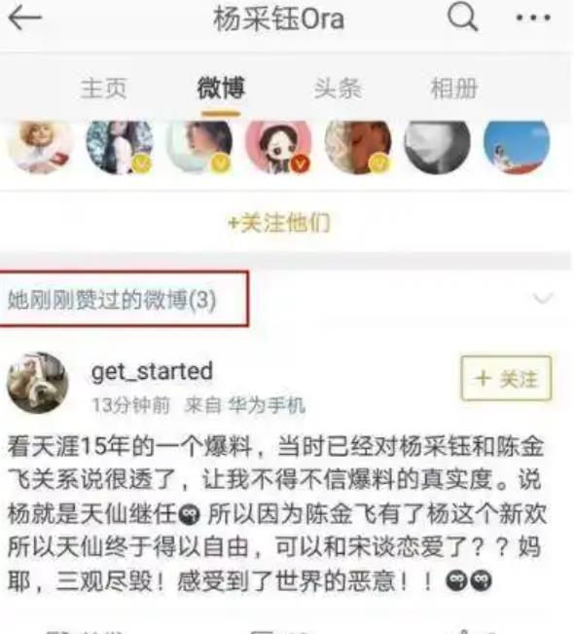574x634 pixels.
Task: Open the three-dot more options menu
Action: pyautogui.click(x=533, y=18)
